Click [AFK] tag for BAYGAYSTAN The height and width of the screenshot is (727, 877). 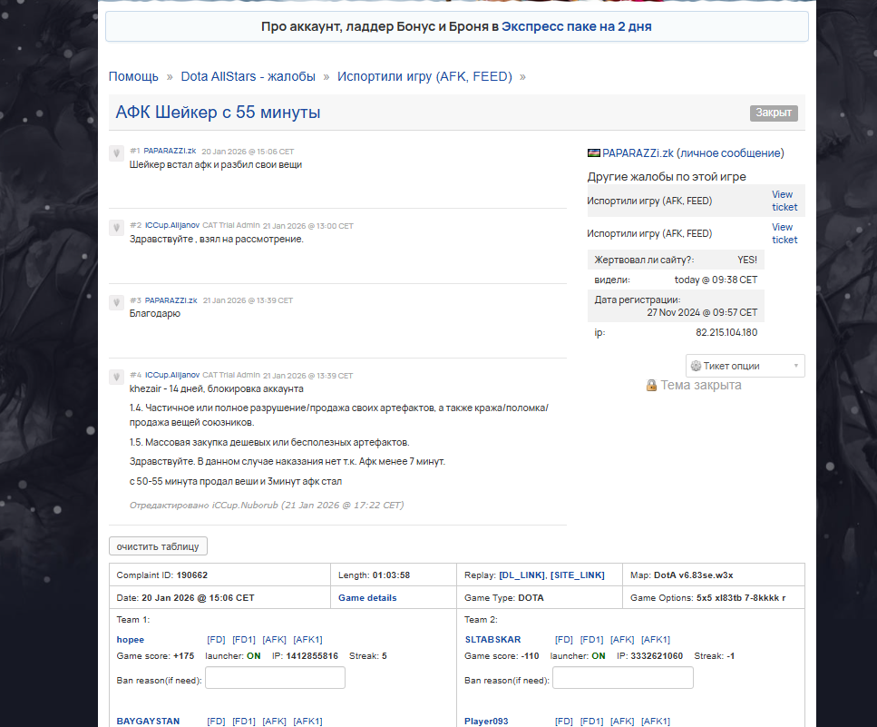[x=274, y=722]
